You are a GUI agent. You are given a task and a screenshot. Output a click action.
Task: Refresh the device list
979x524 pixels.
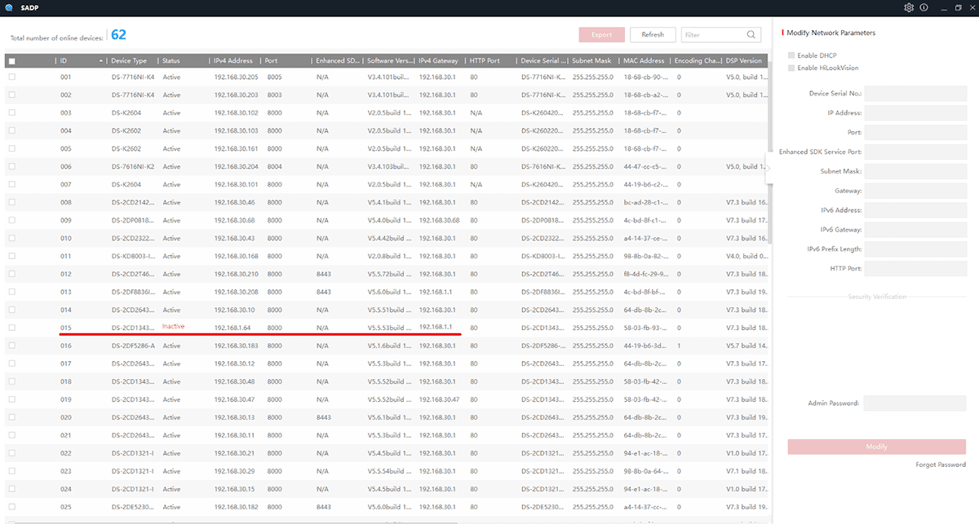coord(653,35)
